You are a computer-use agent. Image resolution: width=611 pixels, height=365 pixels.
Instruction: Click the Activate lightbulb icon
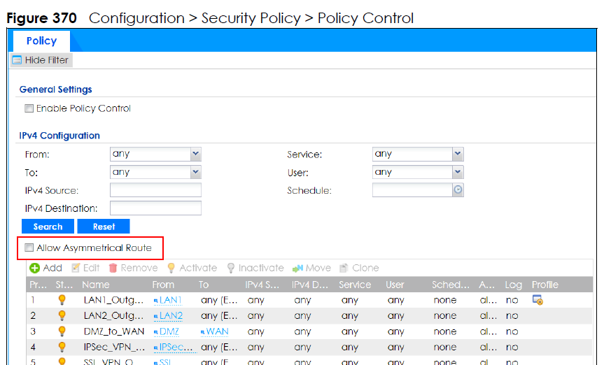[171, 268]
